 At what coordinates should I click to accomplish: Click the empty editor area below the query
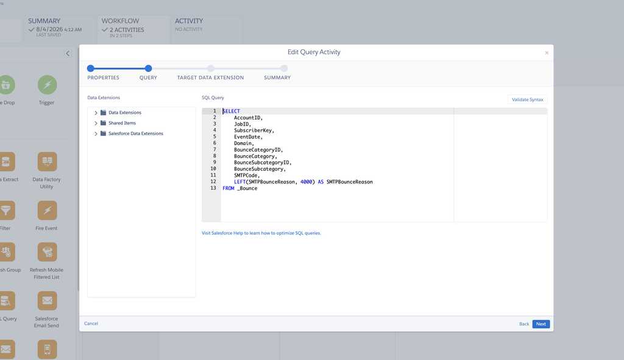coord(337,206)
